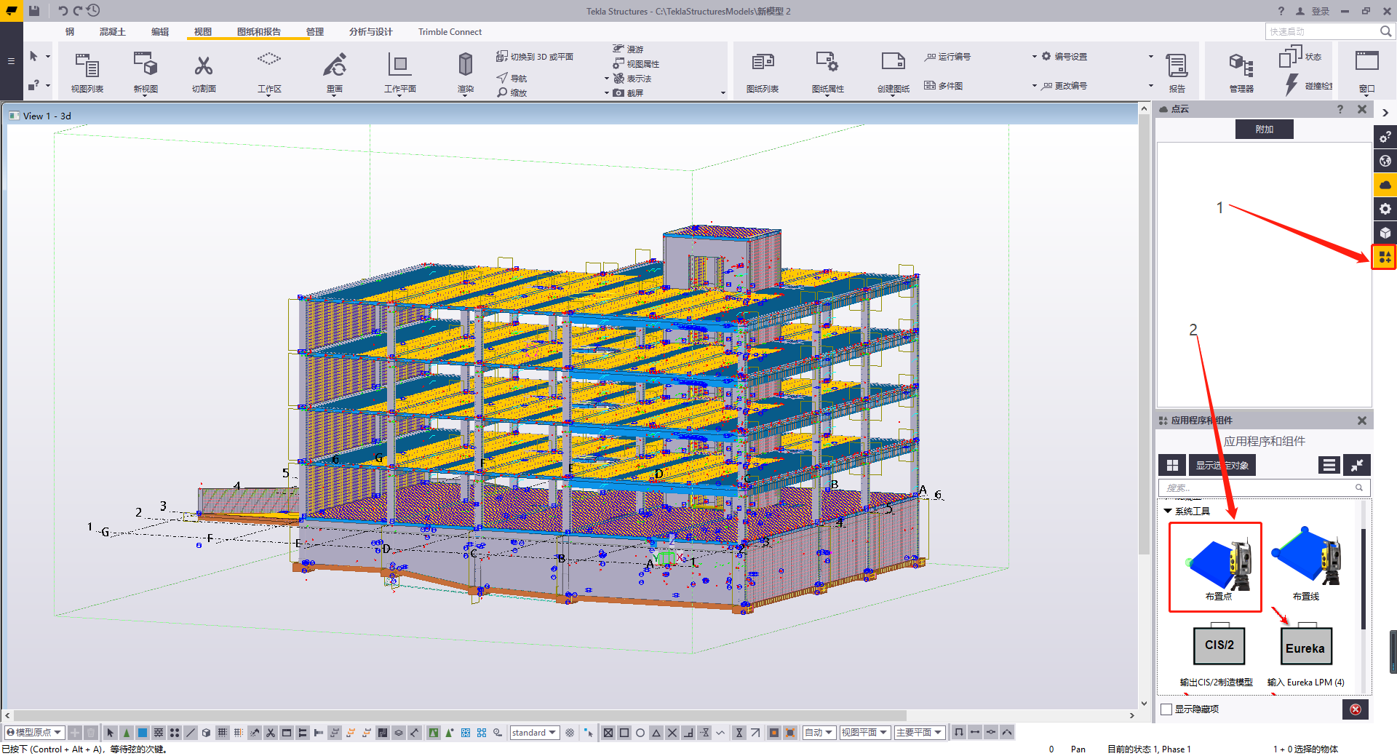
Task: Run the 碰撞检查 clash check lightning icon
Action: click(1291, 85)
